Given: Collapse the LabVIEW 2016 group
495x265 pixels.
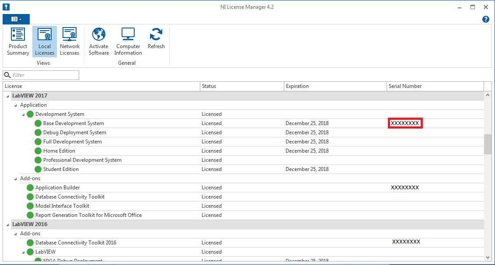Looking at the screenshot, I should pyautogui.click(x=7, y=224).
